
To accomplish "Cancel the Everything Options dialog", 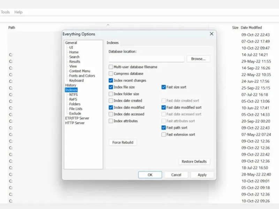I will [176, 175].
